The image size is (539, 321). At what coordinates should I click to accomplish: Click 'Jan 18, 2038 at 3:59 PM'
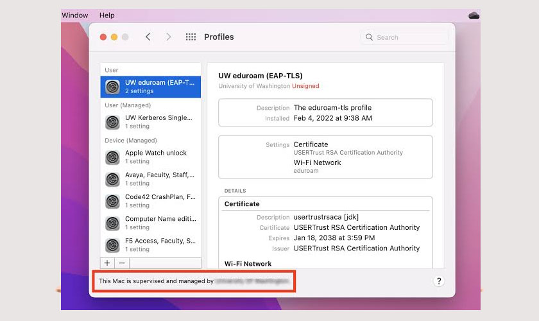pyautogui.click(x=334, y=238)
